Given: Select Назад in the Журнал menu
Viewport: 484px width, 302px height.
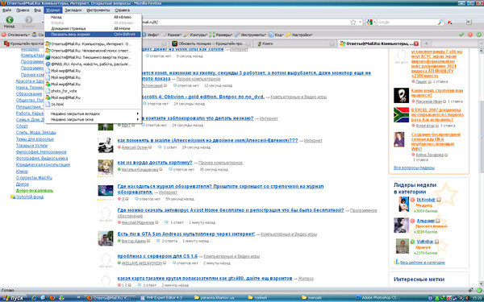Looking at the screenshot, I should 93,17.
